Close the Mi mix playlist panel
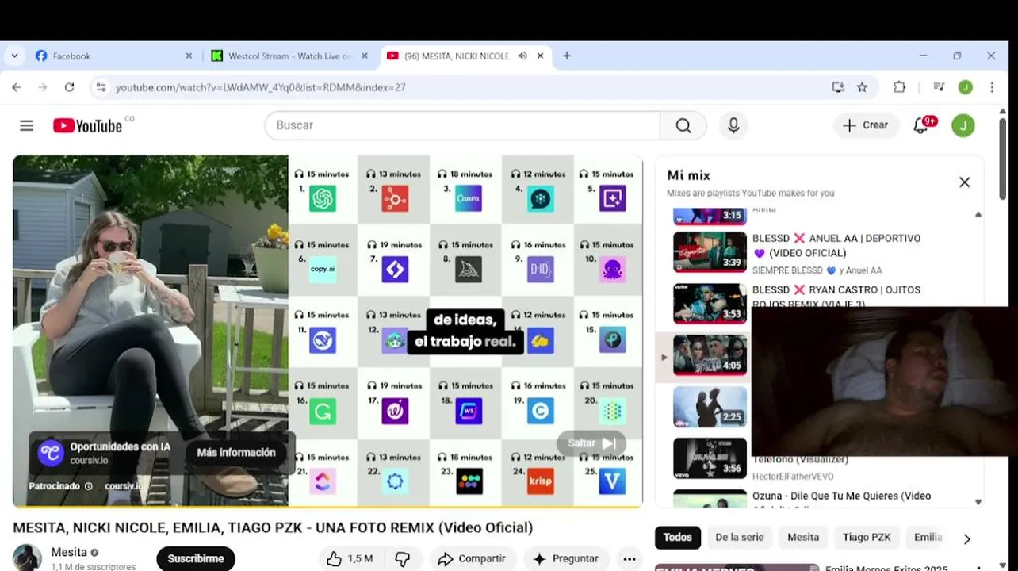The width and height of the screenshot is (1018, 571). [964, 182]
